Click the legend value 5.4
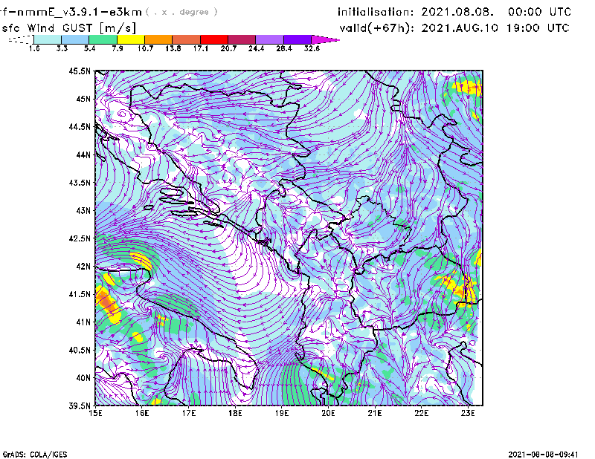This screenshot has width=595, height=459. (89, 48)
